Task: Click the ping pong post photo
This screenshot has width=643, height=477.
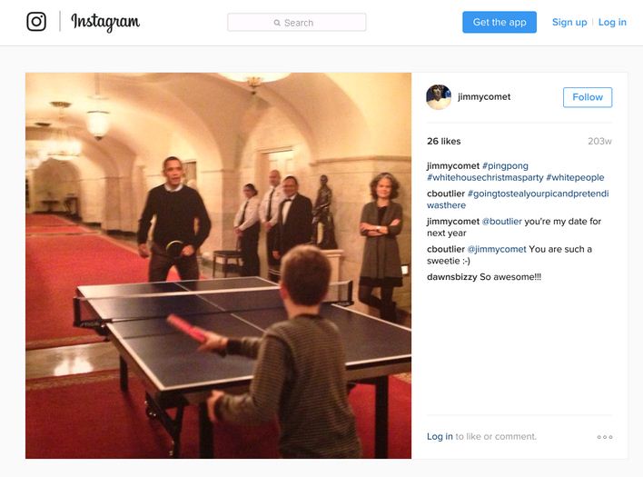Action: (218, 266)
